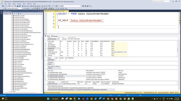Expand the Production.Product table node

tap(11, 17)
